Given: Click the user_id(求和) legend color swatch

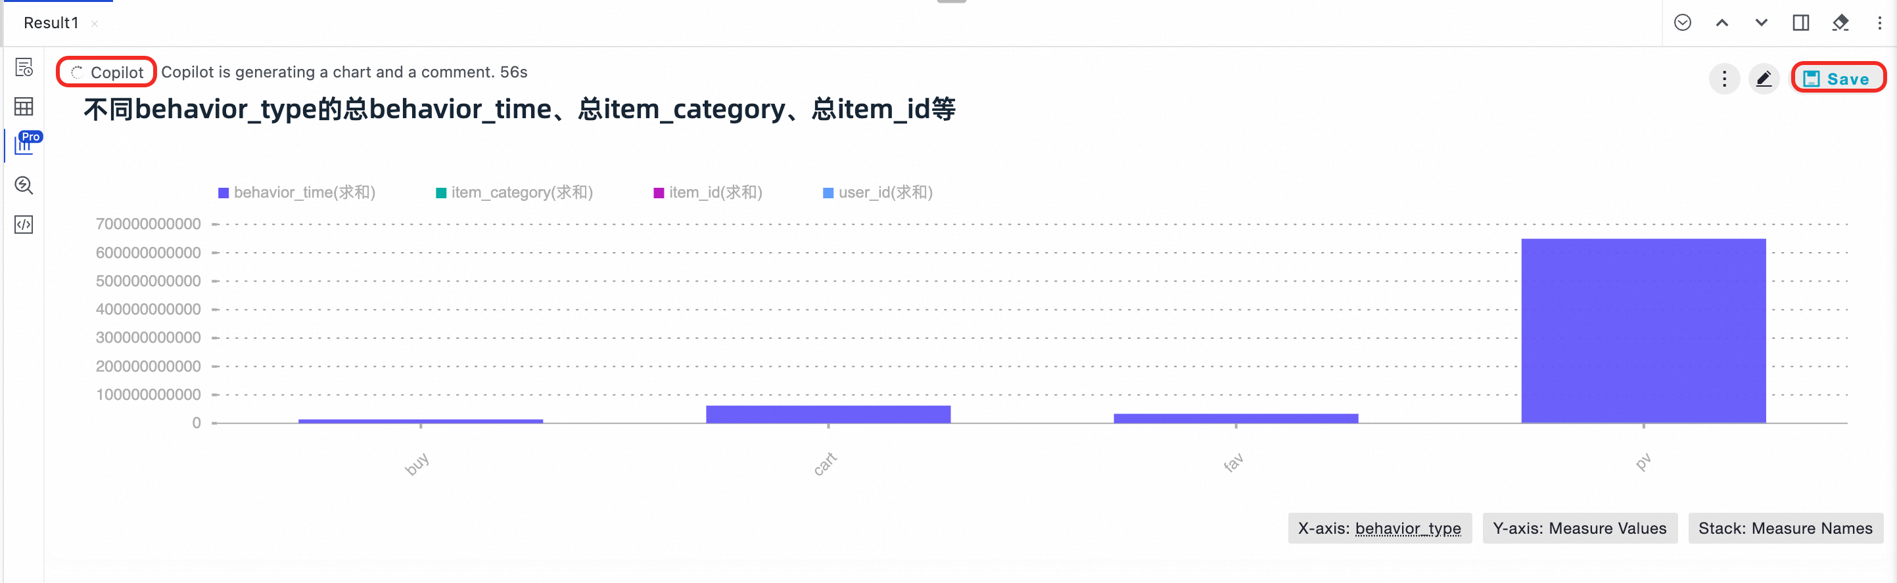Looking at the screenshot, I should (828, 192).
